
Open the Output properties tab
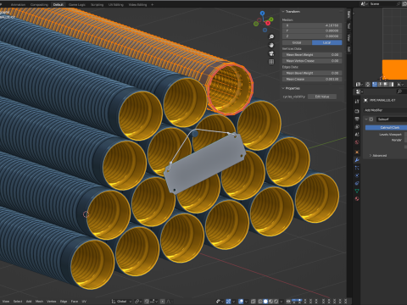[357, 119]
